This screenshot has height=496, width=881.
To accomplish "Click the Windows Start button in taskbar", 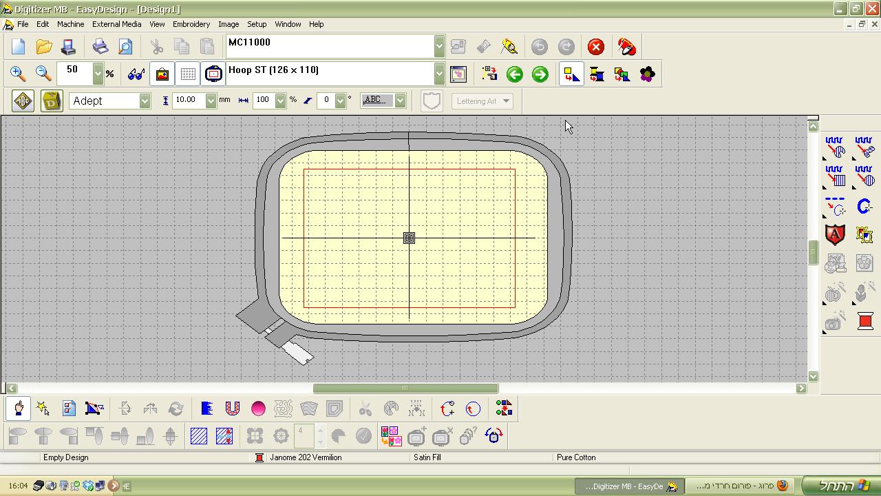I will point(840,486).
